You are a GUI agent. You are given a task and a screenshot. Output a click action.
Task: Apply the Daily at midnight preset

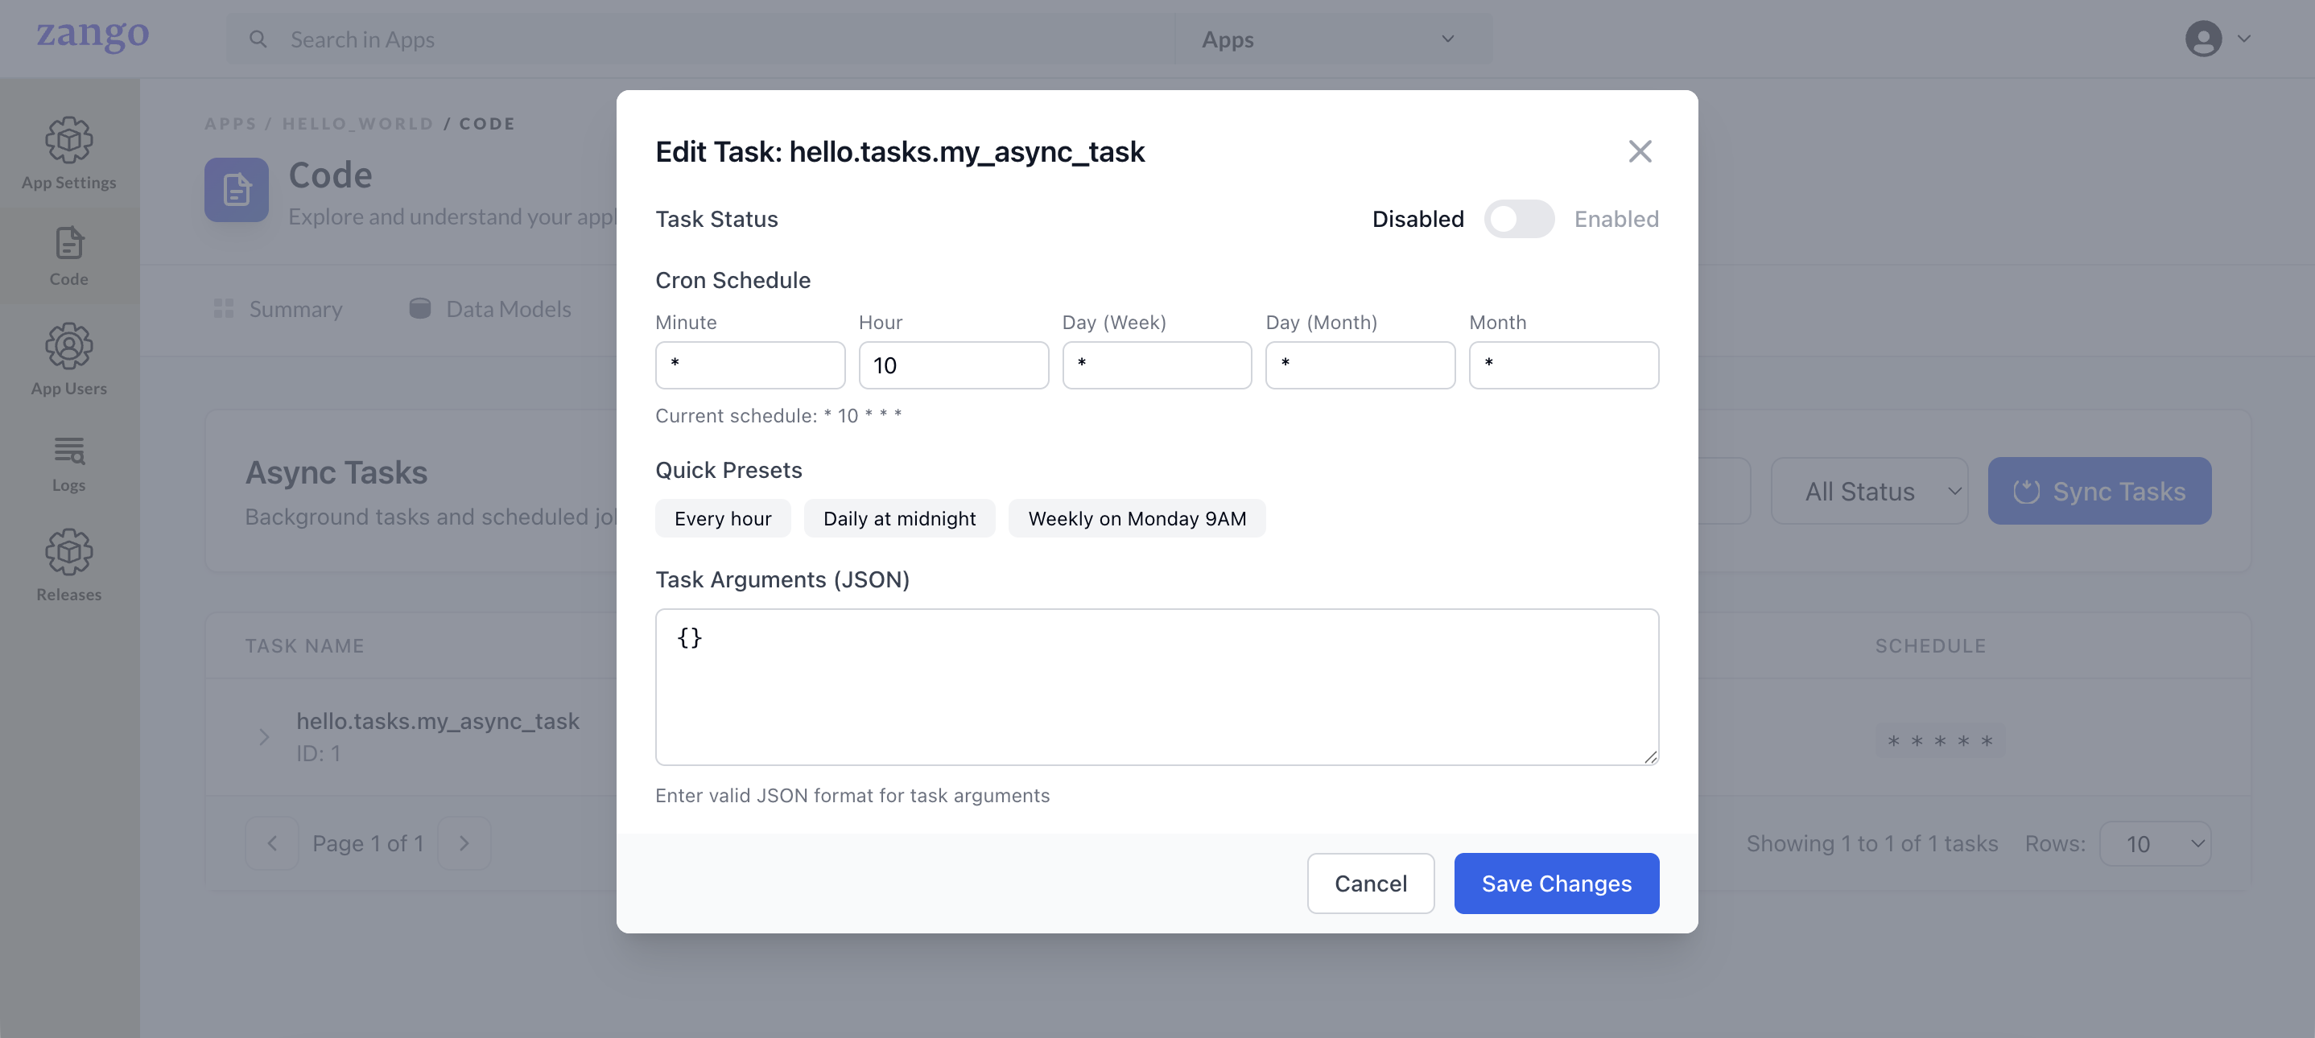898,518
